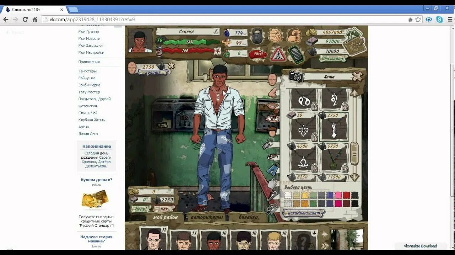The image size is (455, 255).
Task: Open the Мои Настройки link
Action: click(x=91, y=52)
